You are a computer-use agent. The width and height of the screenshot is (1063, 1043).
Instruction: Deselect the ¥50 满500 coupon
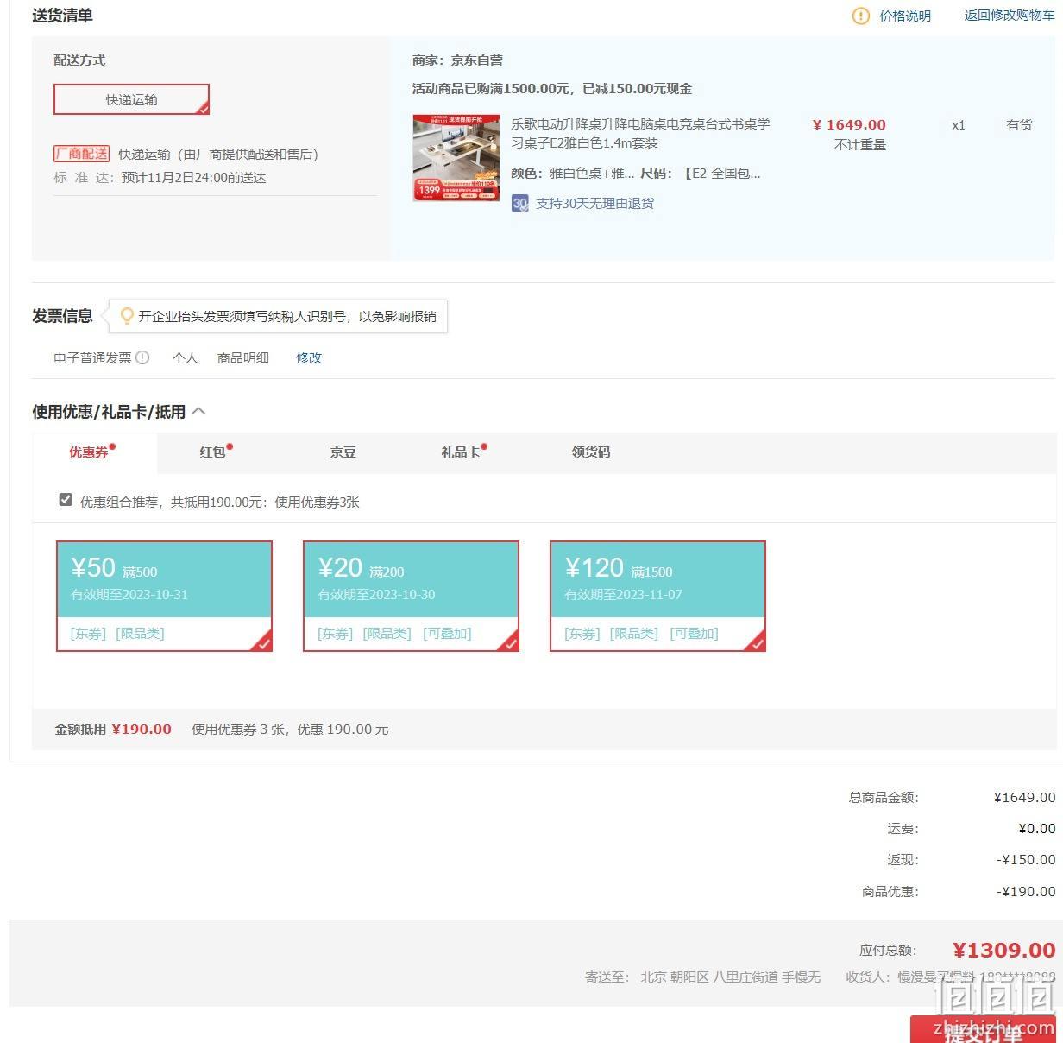(164, 596)
